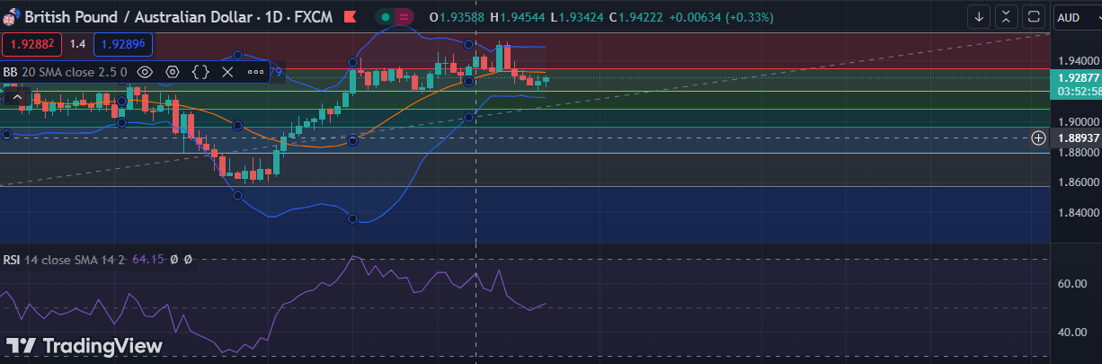Click the close value C1.94222
This screenshot has width=1102, height=364.
coord(635,17)
